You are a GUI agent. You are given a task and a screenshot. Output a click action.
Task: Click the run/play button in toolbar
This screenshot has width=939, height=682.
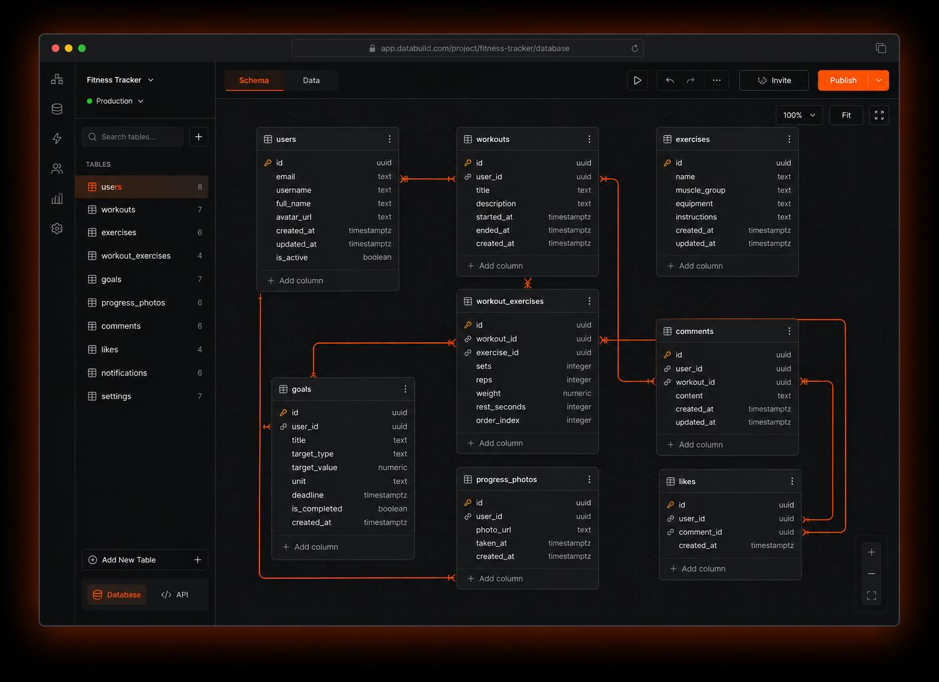638,81
